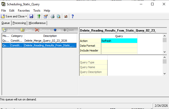Select the Delete_Merge_Query_02_23_2026 row
Screen dimensions: 169x109
tap(39, 41)
